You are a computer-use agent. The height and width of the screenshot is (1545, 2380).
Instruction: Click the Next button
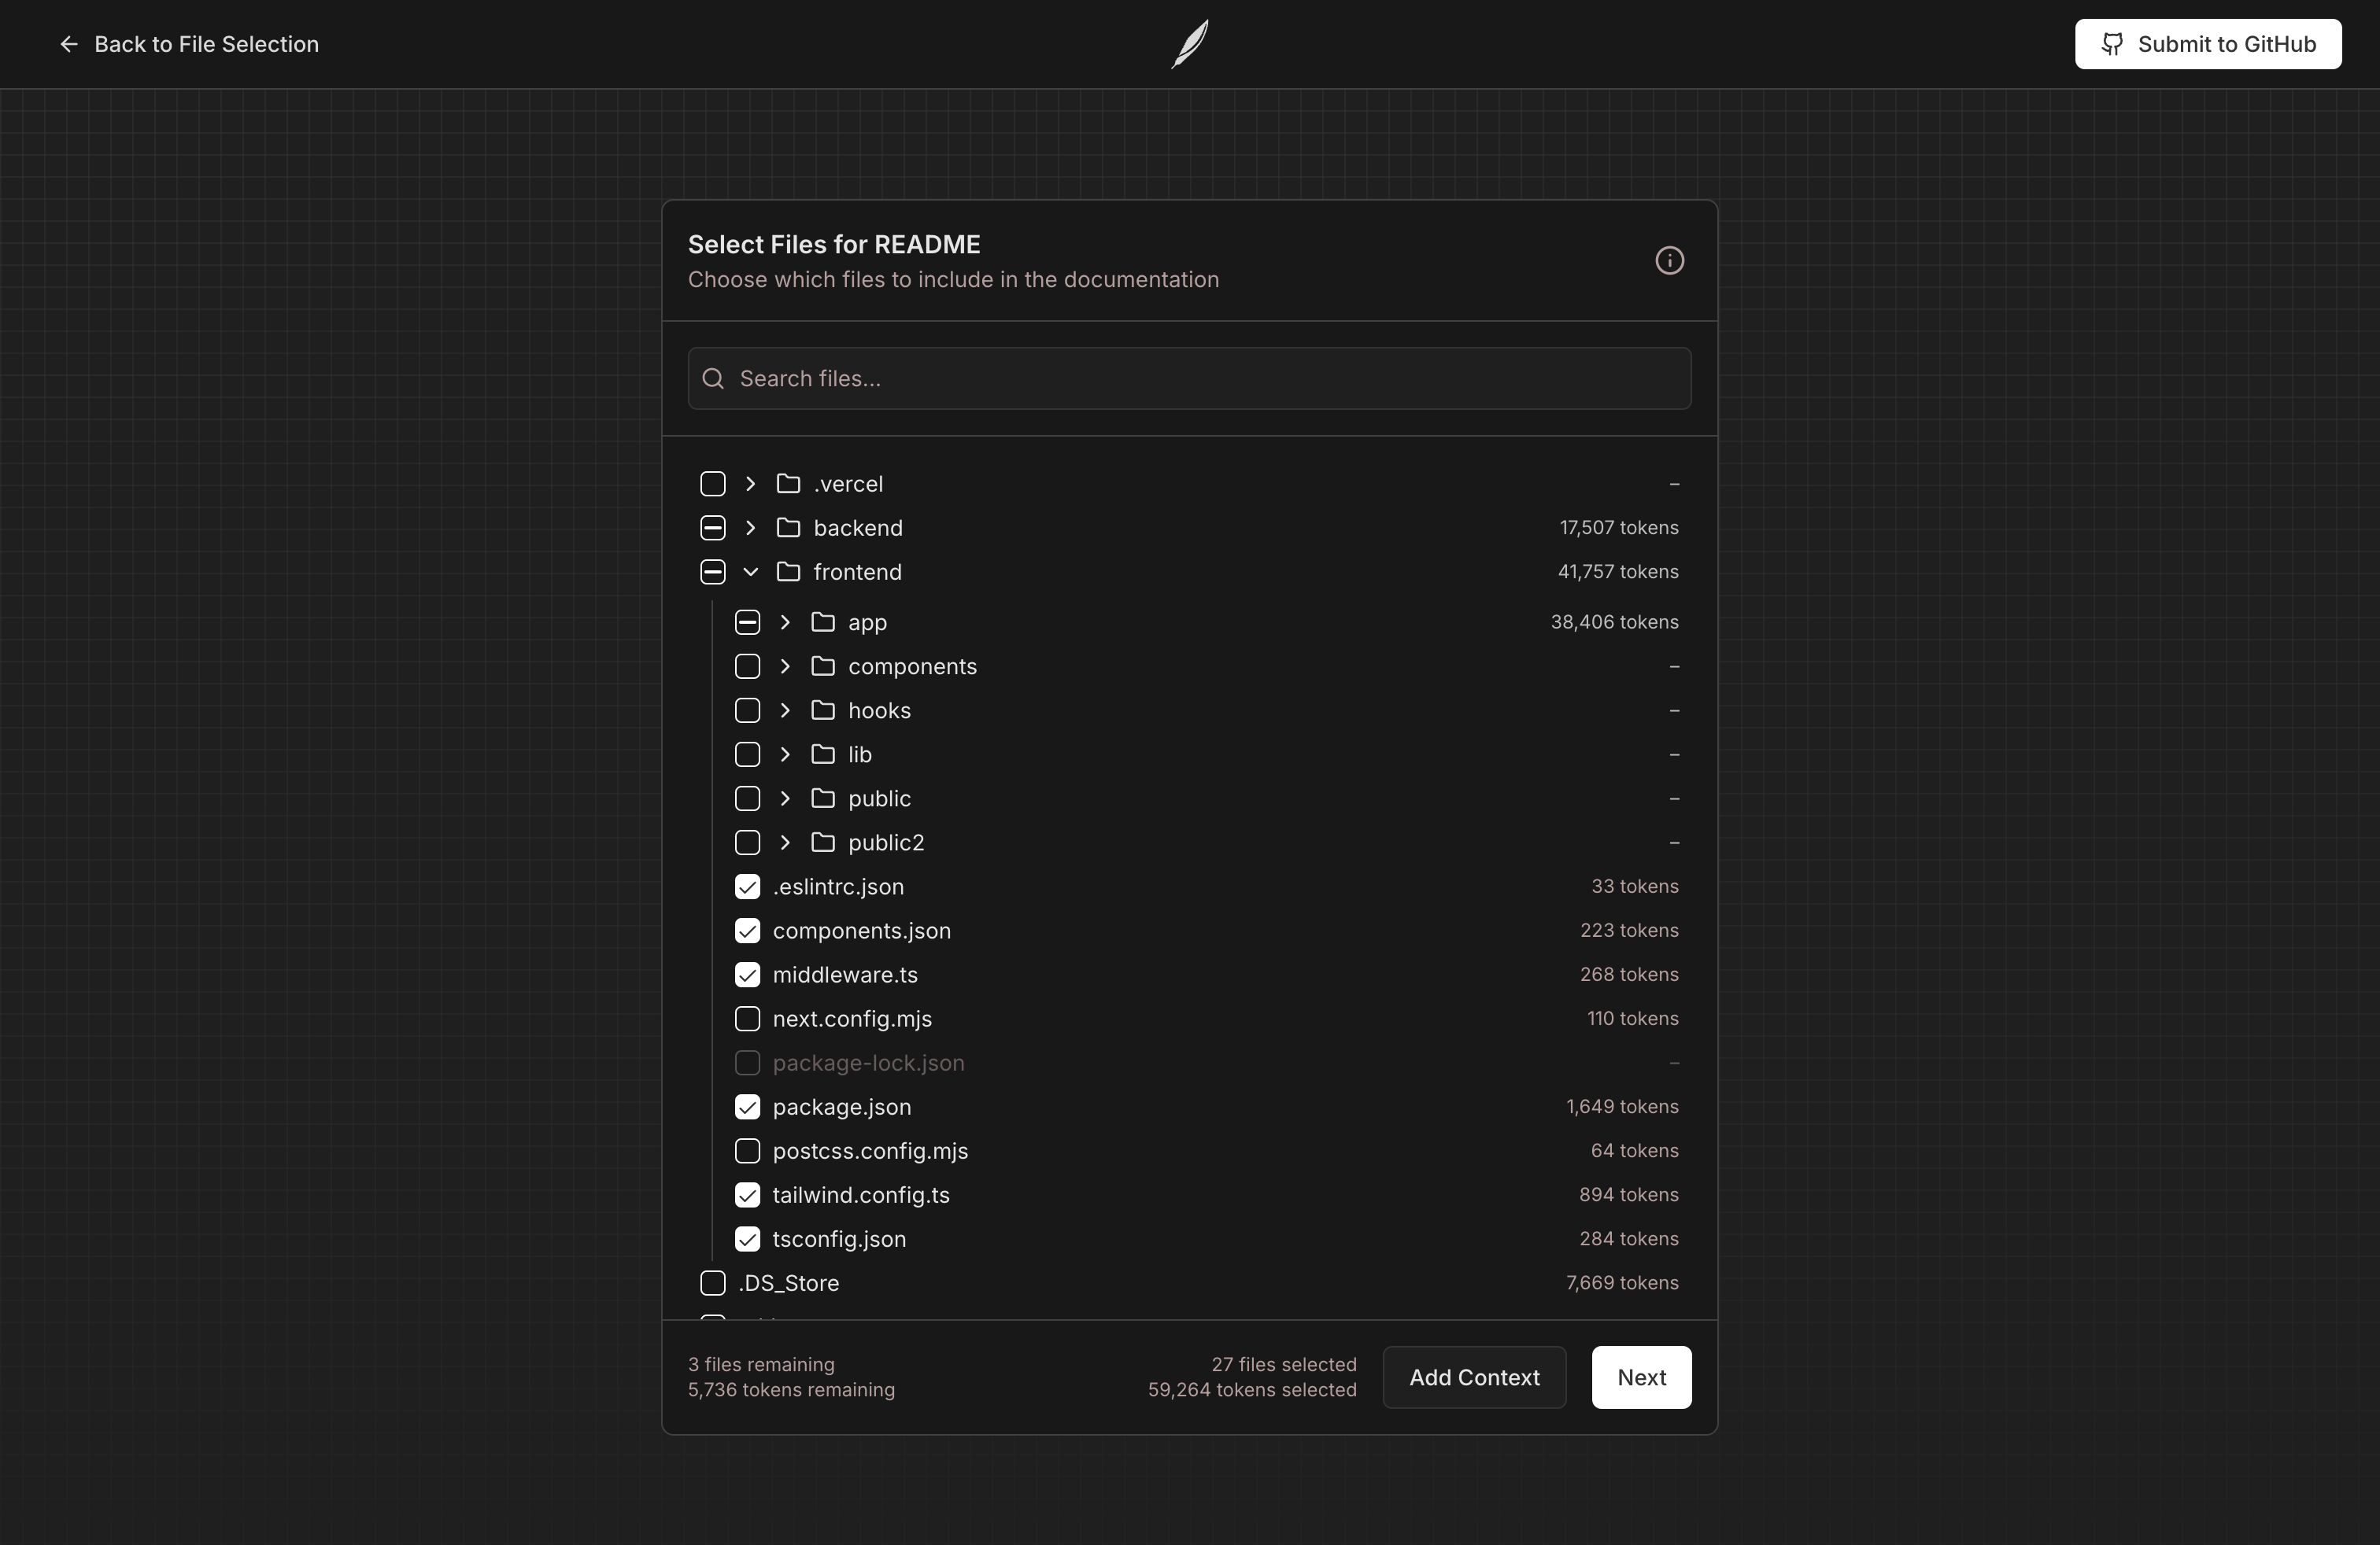click(1641, 1377)
